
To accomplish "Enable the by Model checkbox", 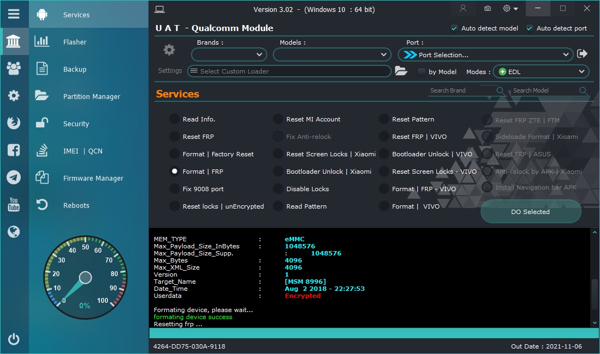I will [x=421, y=72].
